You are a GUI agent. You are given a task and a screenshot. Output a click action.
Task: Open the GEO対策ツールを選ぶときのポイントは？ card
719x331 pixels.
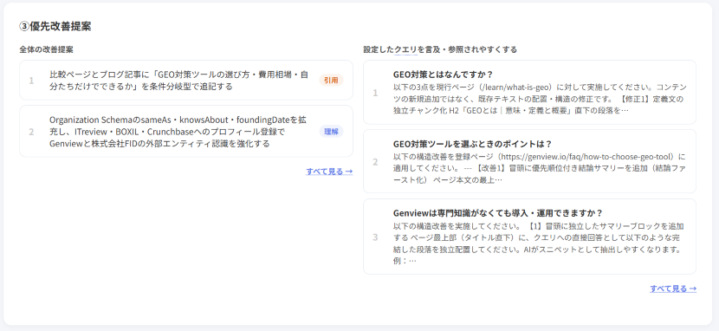(x=529, y=161)
